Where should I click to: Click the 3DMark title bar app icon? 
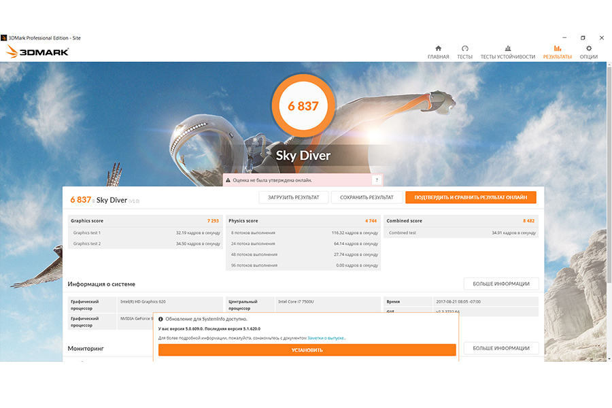4,38
